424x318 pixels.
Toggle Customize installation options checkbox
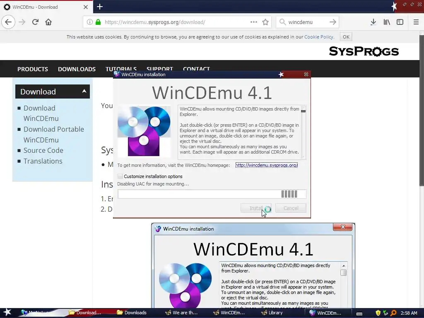click(x=120, y=176)
